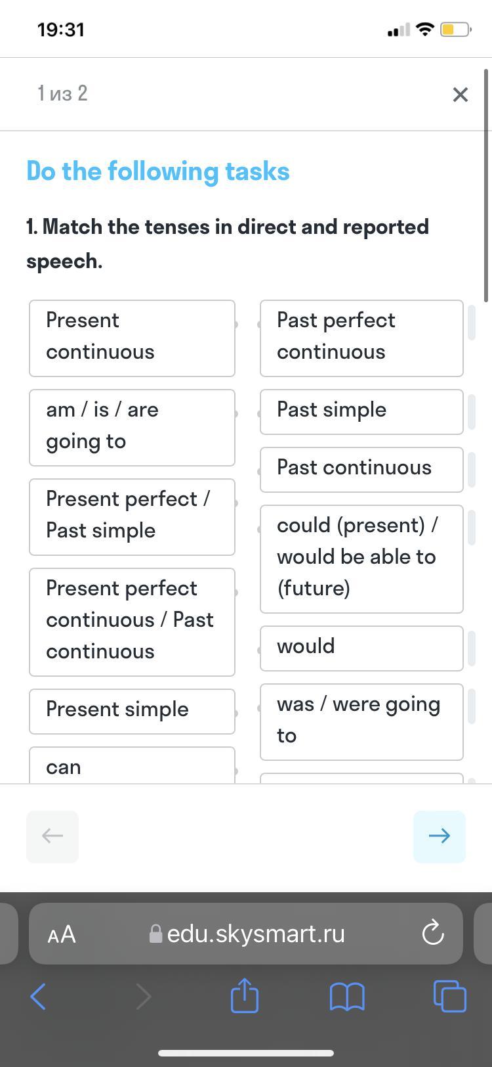Select the Present continuous card

pos(132,338)
